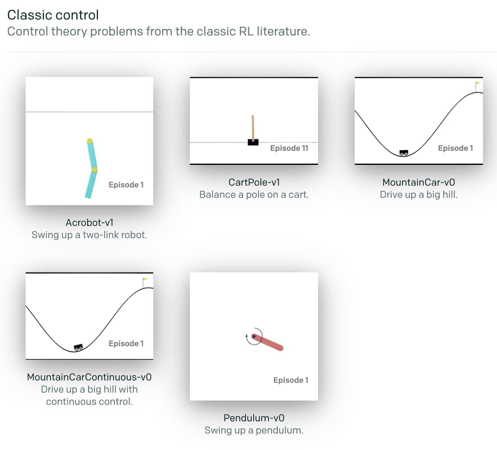Open the MountainCar-v0 preview image
Screen dimensions: 497x450
click(419, 121)
